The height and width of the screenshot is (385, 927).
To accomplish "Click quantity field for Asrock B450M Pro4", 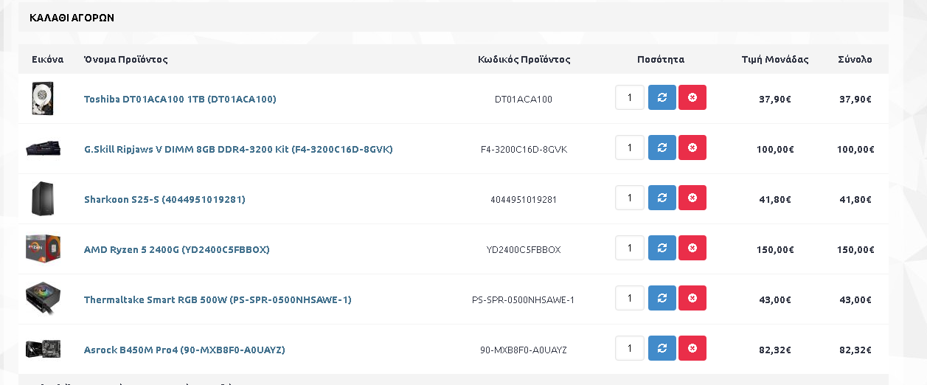I will click(630, 348).
